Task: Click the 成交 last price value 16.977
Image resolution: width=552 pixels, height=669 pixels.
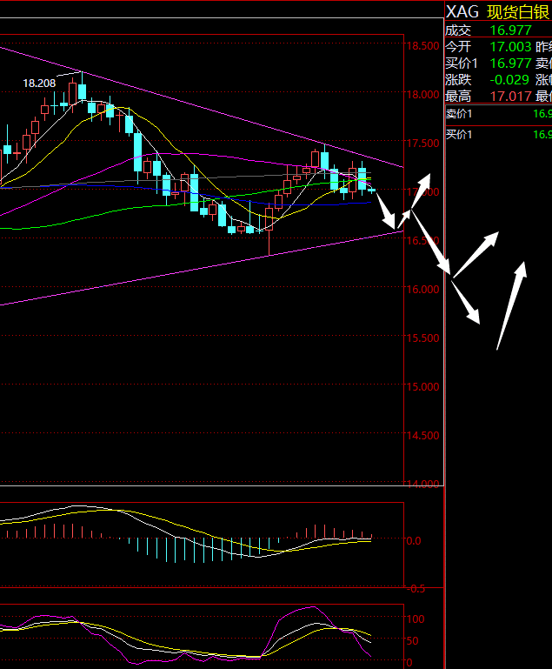Action: click(x=510, y=30)
